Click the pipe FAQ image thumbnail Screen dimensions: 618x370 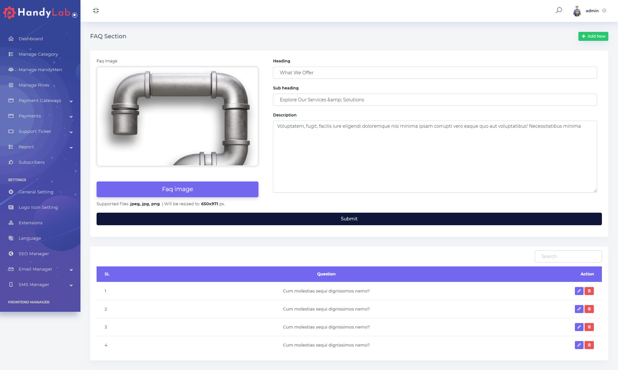point(177,116)
